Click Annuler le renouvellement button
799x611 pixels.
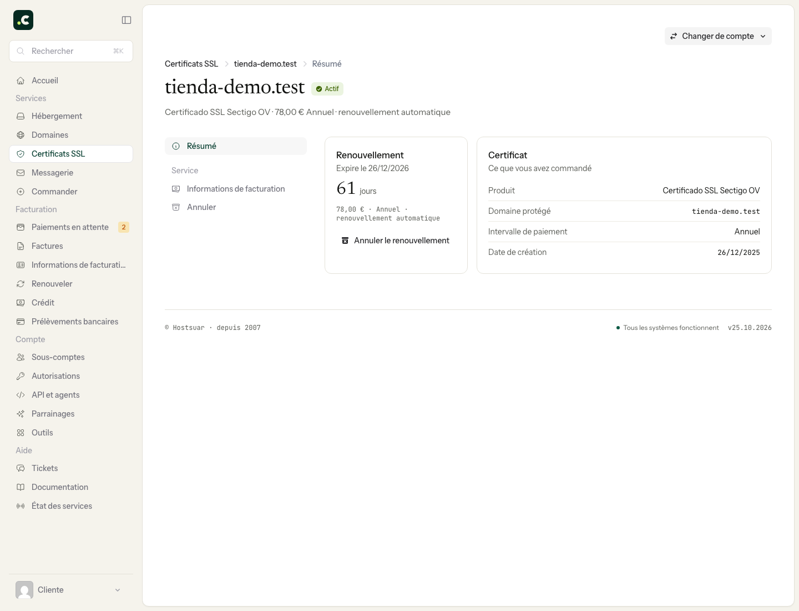pos(396,241)
